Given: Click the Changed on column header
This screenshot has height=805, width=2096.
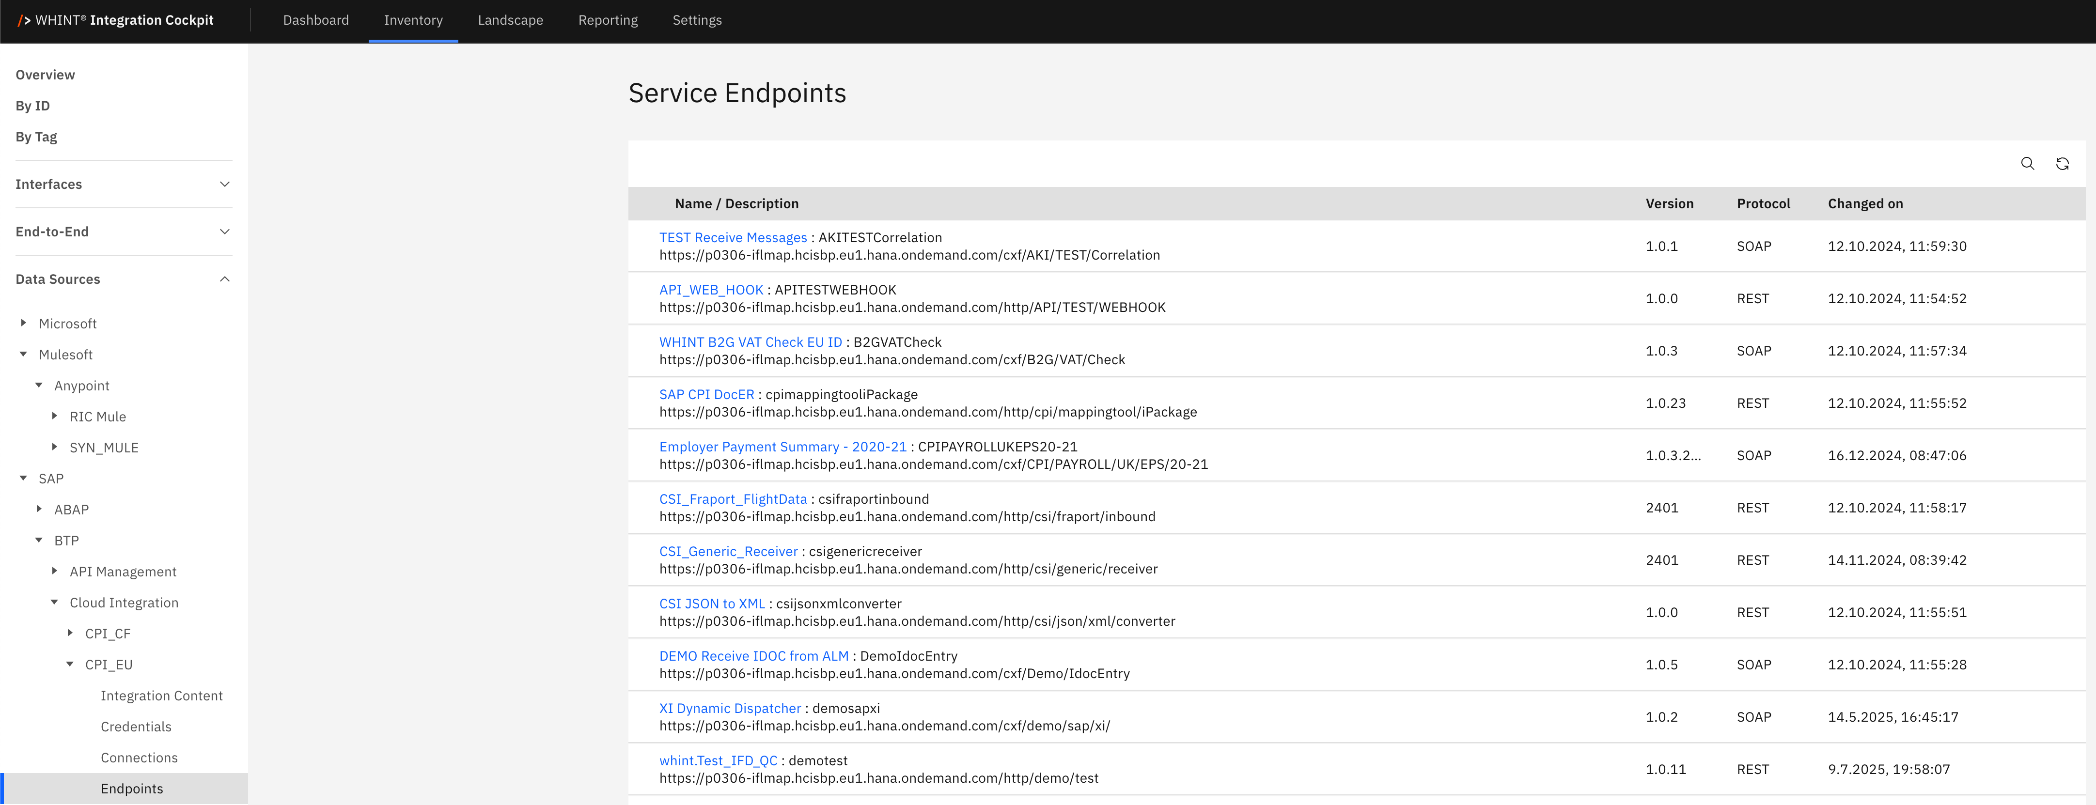Looking at the screenshot, I should click(x=1865, y=203).
